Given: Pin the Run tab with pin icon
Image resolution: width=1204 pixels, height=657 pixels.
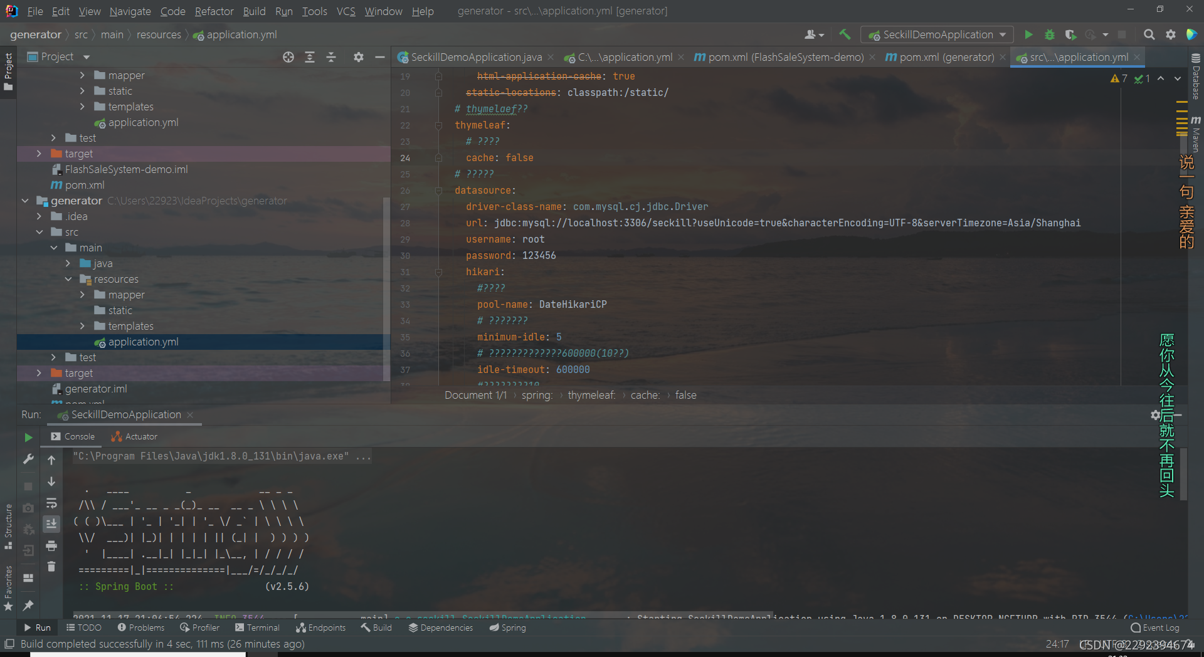Looking at the screenshot, I should tap(28, 606).
